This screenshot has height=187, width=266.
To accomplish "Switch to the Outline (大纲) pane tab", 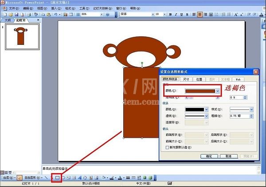I will pos(7,20).
